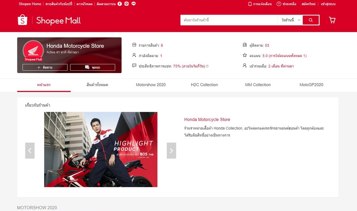Click the LINE social icon
This screenshot has width=357, height=211.
[133, 4]
